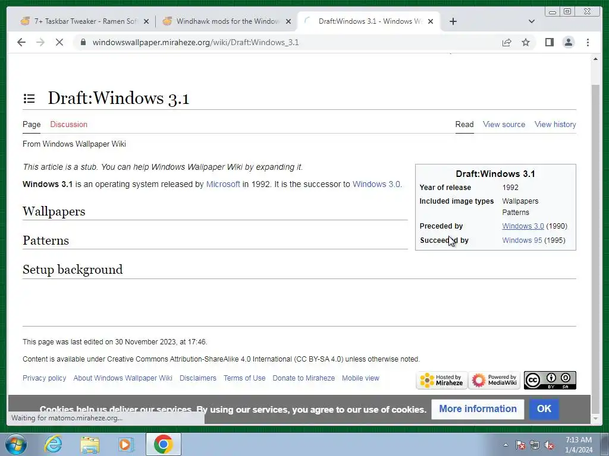Close the Draft:Windows 3.1 tab
Viewport: 609px width, 456px height.
[431, 21]
